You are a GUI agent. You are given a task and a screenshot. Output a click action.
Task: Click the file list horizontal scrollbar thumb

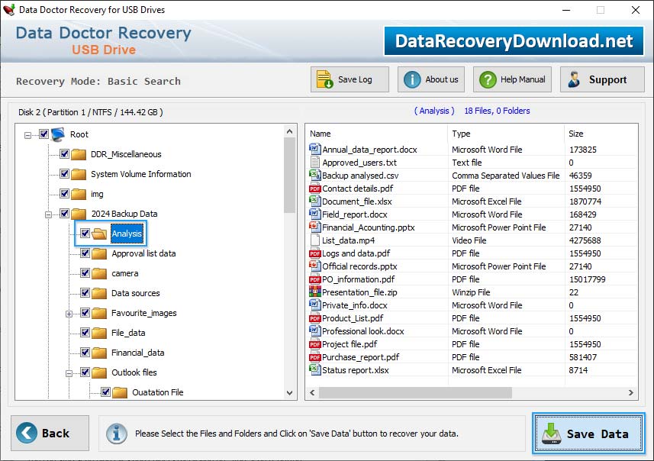point(415,392)
